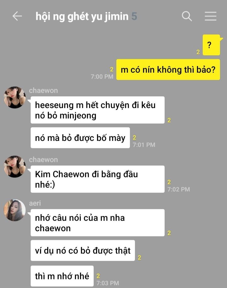Open the hamburger chat menu icon

coord(211,16)
